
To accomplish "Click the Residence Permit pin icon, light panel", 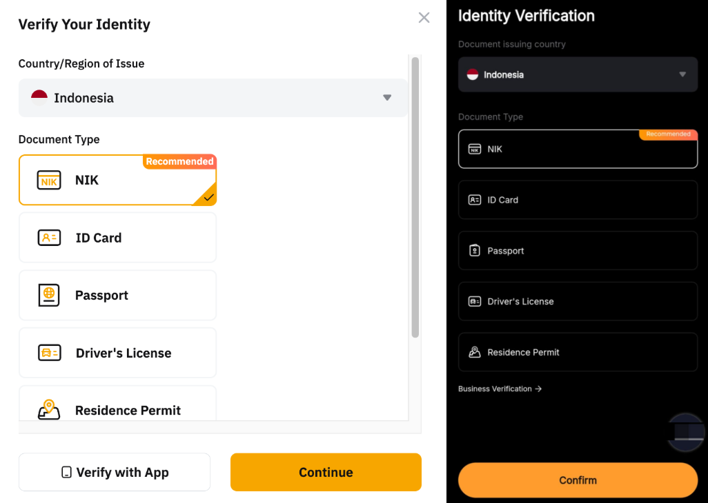I will (x=49, y=409).
